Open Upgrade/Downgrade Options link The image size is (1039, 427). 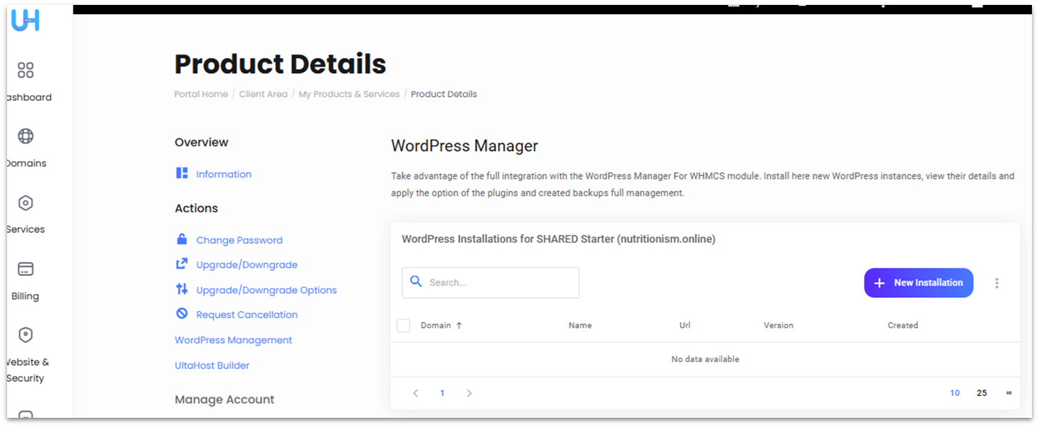click(266, 290)
